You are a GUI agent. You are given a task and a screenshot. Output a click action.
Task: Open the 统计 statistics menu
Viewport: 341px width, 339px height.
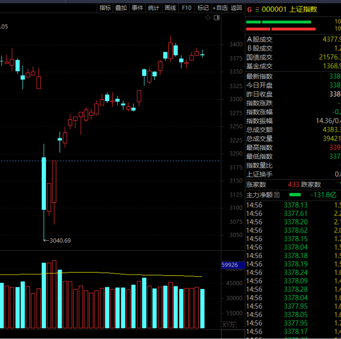click(154, 8)
